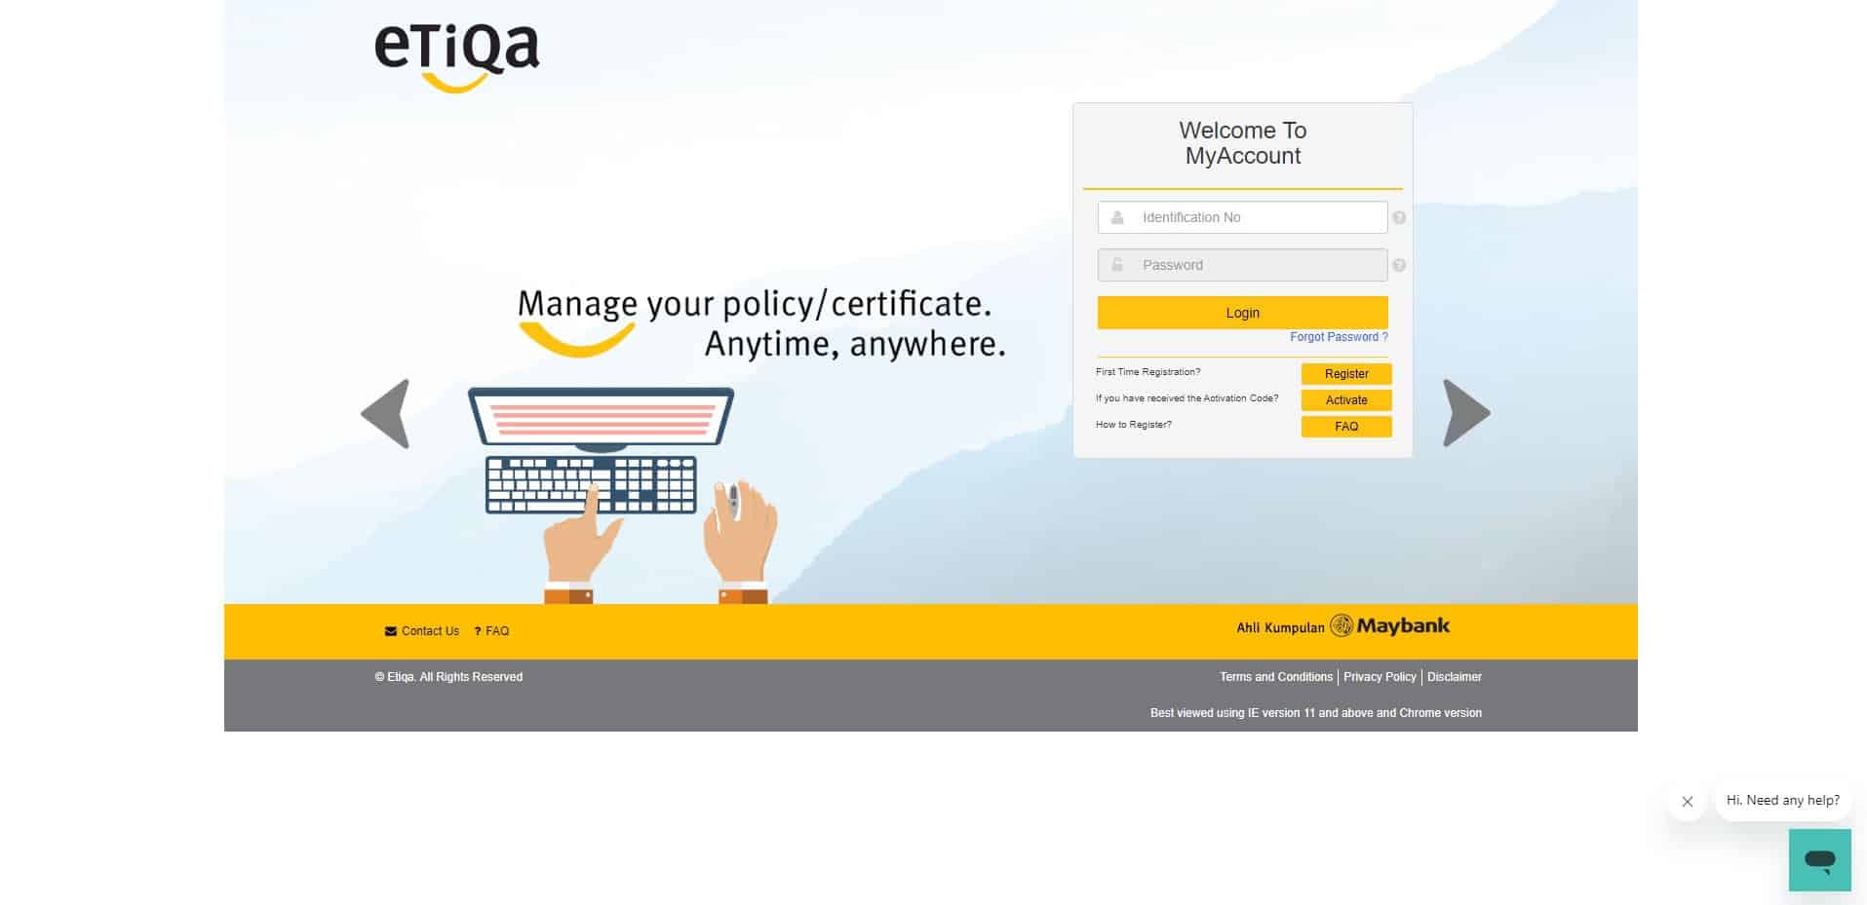Open Terms and Conditions link
Image resolution: width=1867 pixels, height=905 pixels.
click(x=1276, y=677)
